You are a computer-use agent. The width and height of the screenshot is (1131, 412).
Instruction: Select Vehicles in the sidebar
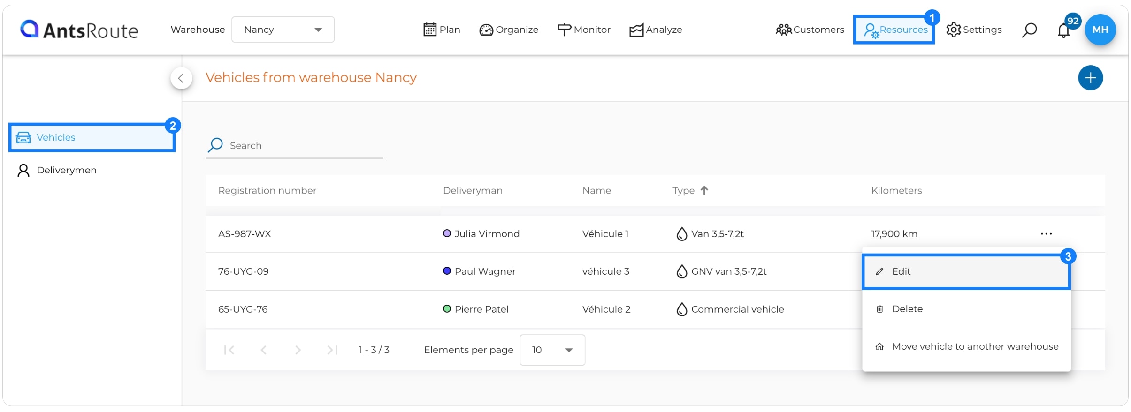tap(92, 137)
